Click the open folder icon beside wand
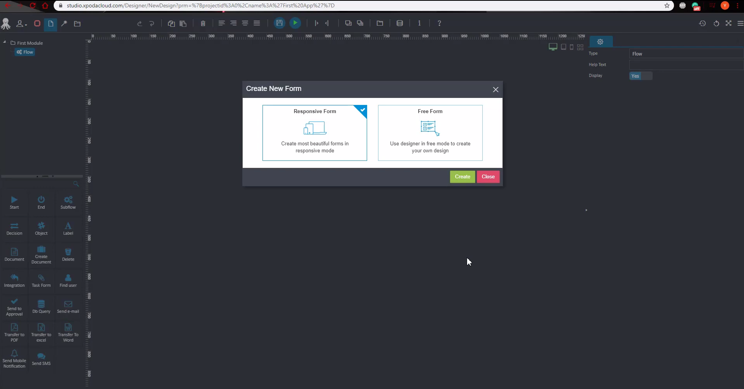 tap(77, 24)
